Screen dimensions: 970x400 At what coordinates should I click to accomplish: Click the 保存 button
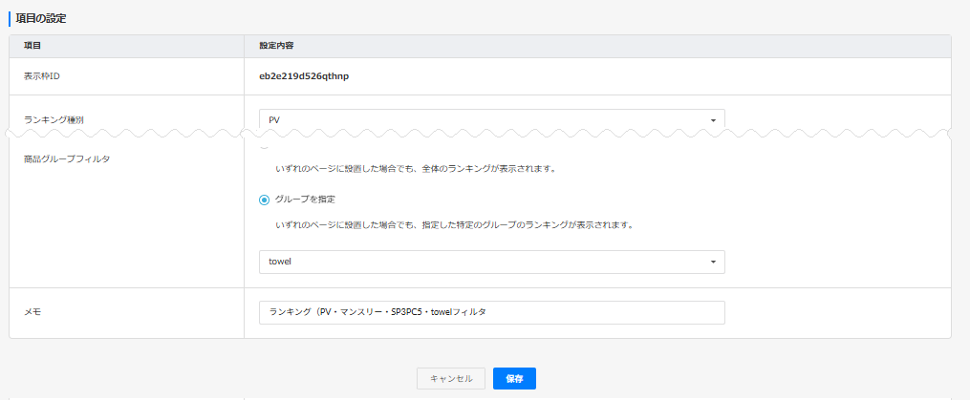[x=514, y=378]
